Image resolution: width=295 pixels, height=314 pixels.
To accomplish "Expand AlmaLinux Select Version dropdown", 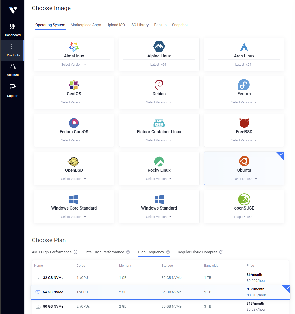I will pyautogui.click(x=74, y=65).
